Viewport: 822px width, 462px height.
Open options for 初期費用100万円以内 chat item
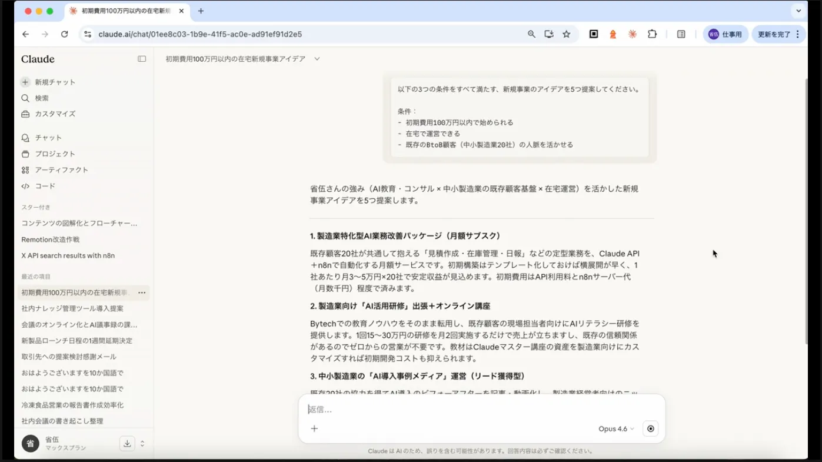pos(142,293)
